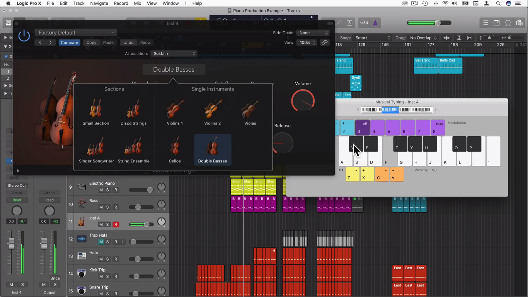Click the Z octave down key
The height and width of the screenshot is (297, 528).
tap(353, 174)
